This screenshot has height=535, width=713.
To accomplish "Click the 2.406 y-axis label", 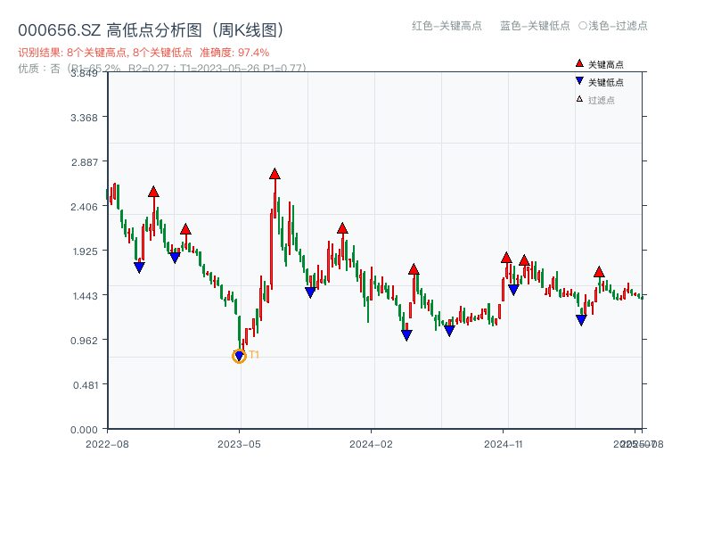I will [x=84, y=207].
